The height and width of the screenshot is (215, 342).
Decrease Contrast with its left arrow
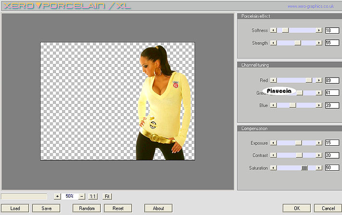coord(274,155)
